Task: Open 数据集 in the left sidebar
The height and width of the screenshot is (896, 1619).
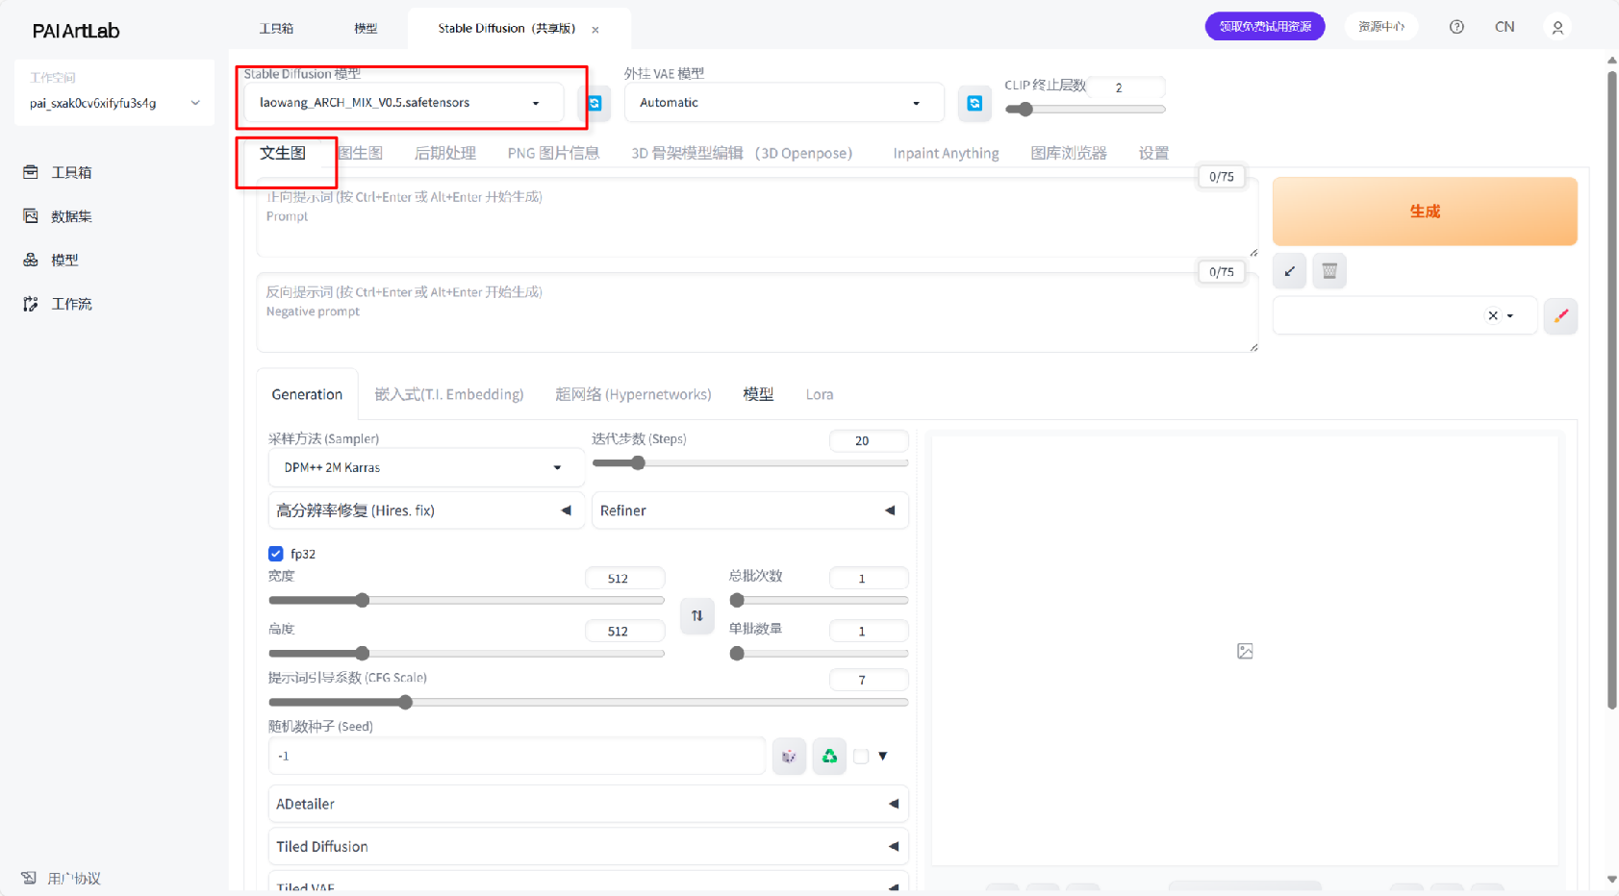Action: point(58,216)
